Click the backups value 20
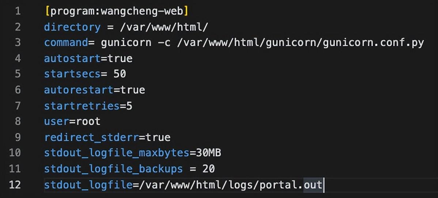438x198 pixels. pos(209,169)
